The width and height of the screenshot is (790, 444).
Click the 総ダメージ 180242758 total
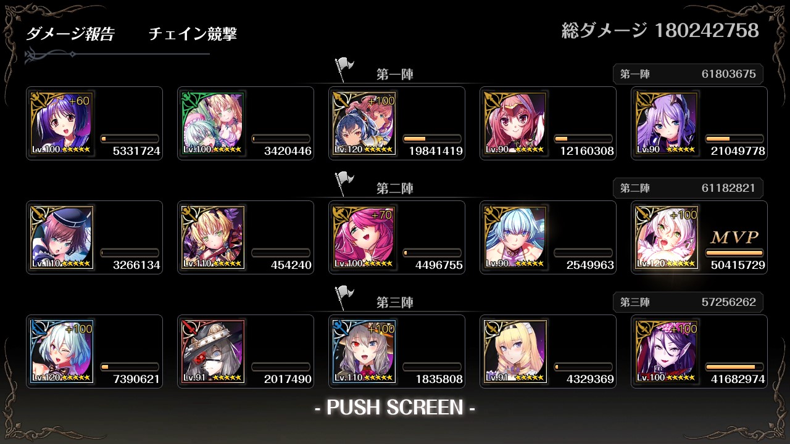(660, 30)
